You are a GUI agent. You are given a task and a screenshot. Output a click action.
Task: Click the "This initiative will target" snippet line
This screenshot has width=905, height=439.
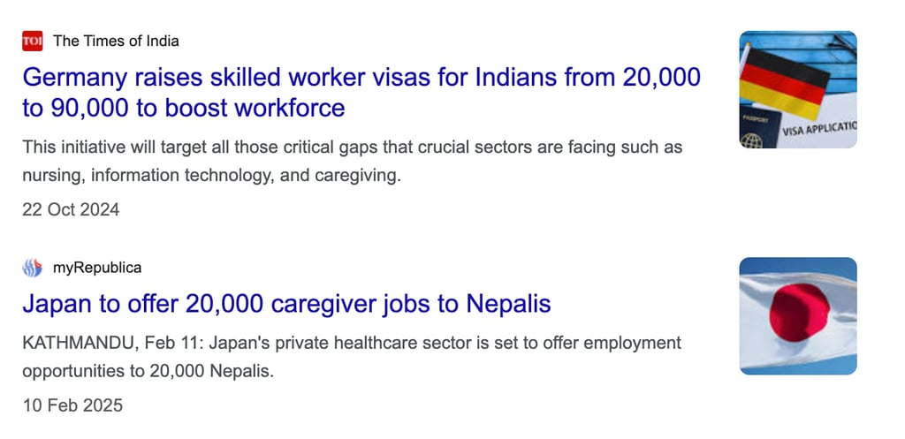click(x=352, y=148)
